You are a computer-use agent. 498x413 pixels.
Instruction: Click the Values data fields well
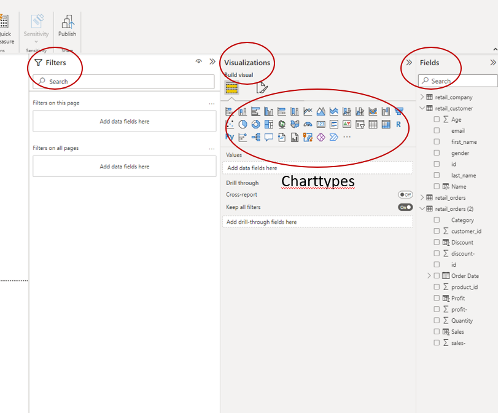coord(317,168)
